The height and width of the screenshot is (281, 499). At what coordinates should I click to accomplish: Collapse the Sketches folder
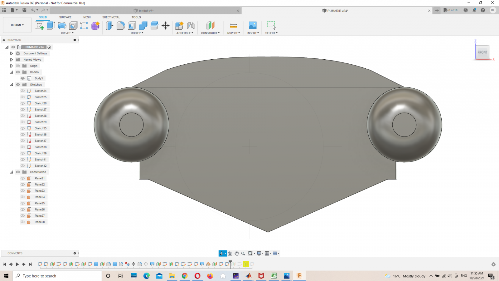coord(12,85)
